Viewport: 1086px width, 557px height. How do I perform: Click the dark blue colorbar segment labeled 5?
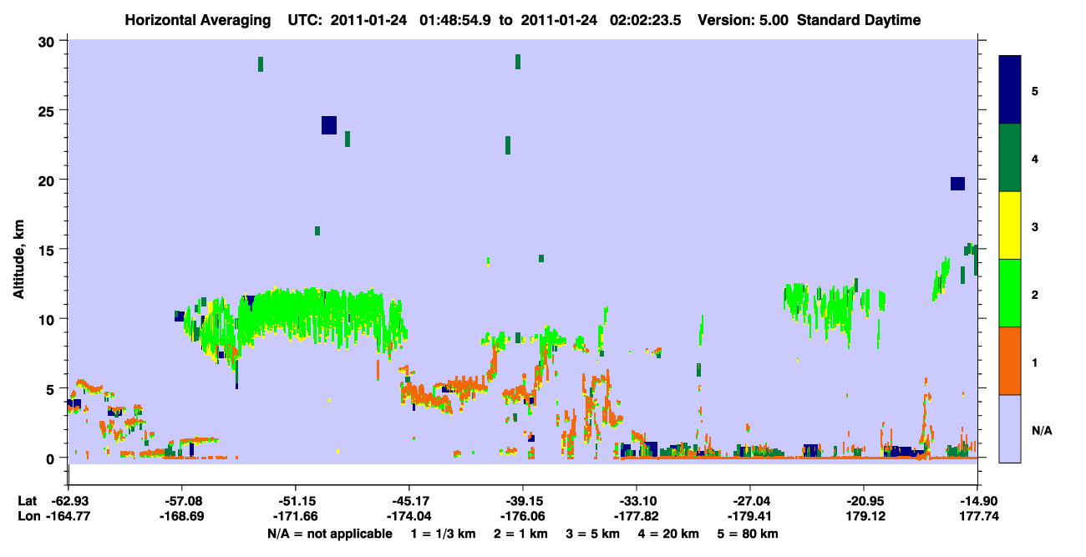click(x=1010, y=90)
